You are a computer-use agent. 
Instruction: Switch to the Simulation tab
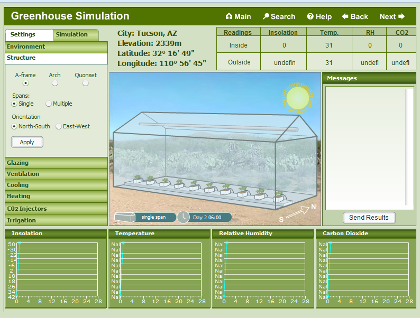click(72, 35)
